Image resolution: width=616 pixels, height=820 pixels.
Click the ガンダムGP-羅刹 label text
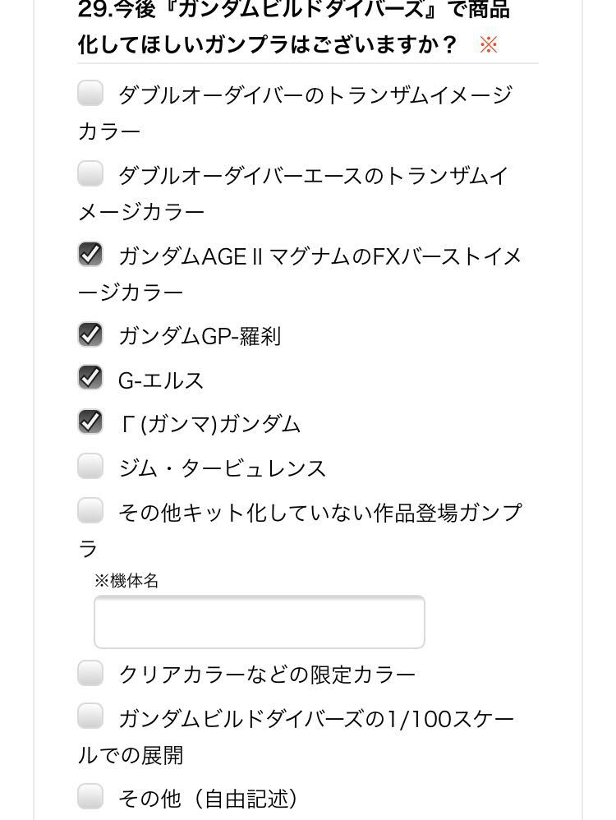(x=200, y=336)
